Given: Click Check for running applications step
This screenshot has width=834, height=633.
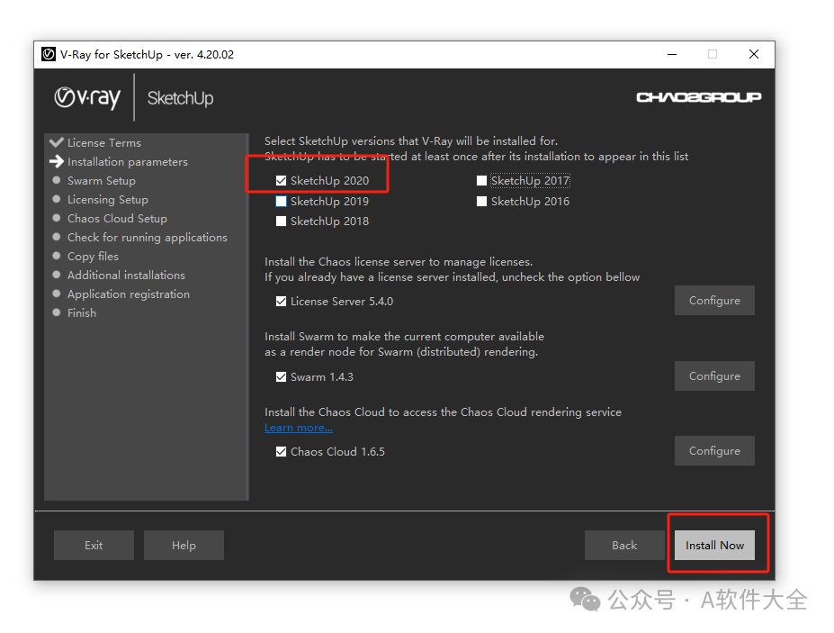Looking at the screenshot, I should pyautogui.click(x=147, y=238).
